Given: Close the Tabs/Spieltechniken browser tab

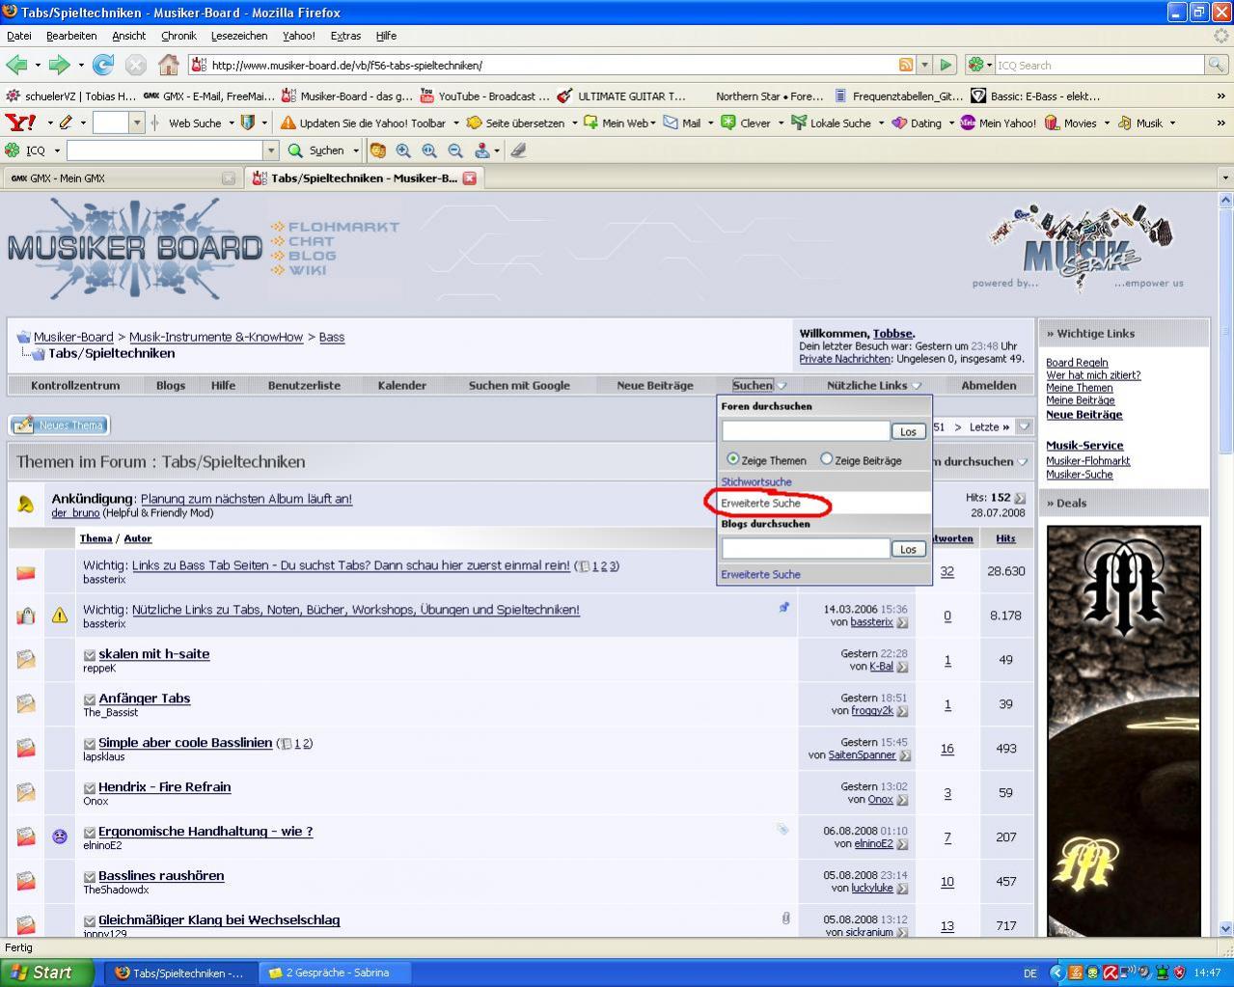Looking at the screenshot, I should tap(470, 178).
